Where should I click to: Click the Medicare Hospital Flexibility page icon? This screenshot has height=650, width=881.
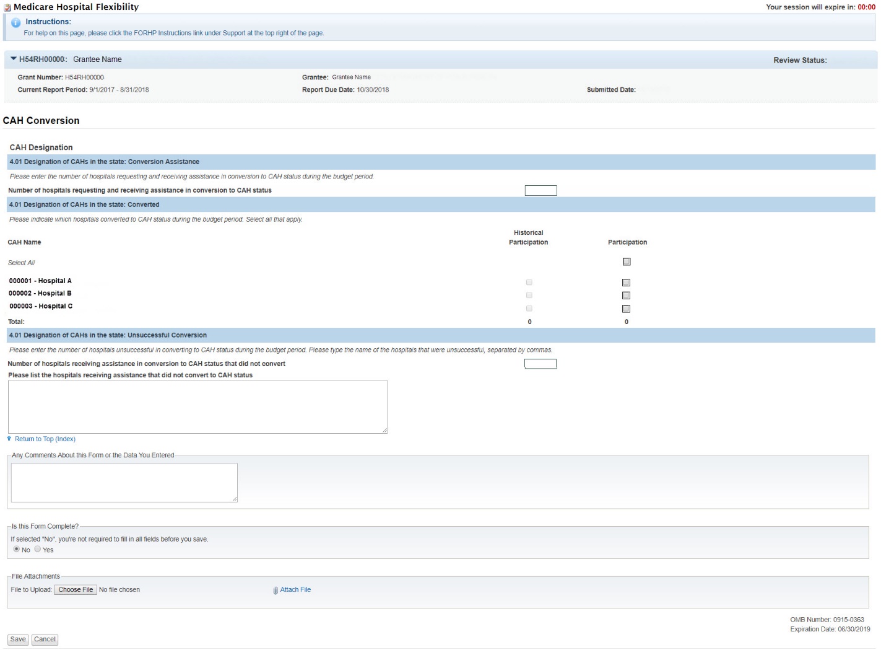[7, 7]
